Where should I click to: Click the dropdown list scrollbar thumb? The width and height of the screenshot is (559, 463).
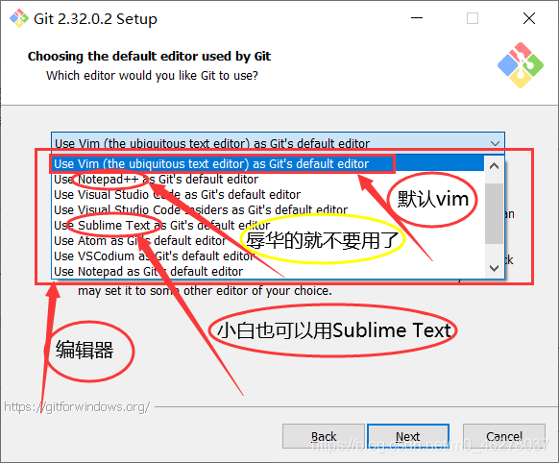[x=494, y=214]
